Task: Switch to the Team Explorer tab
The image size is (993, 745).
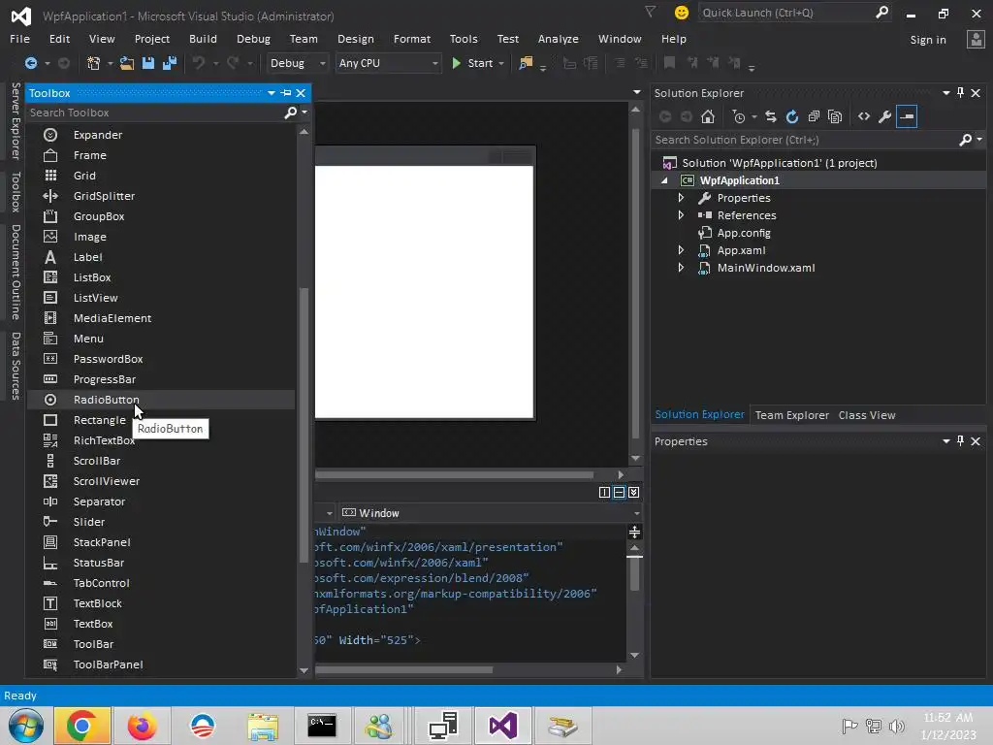Action: (x=791, y=415)
